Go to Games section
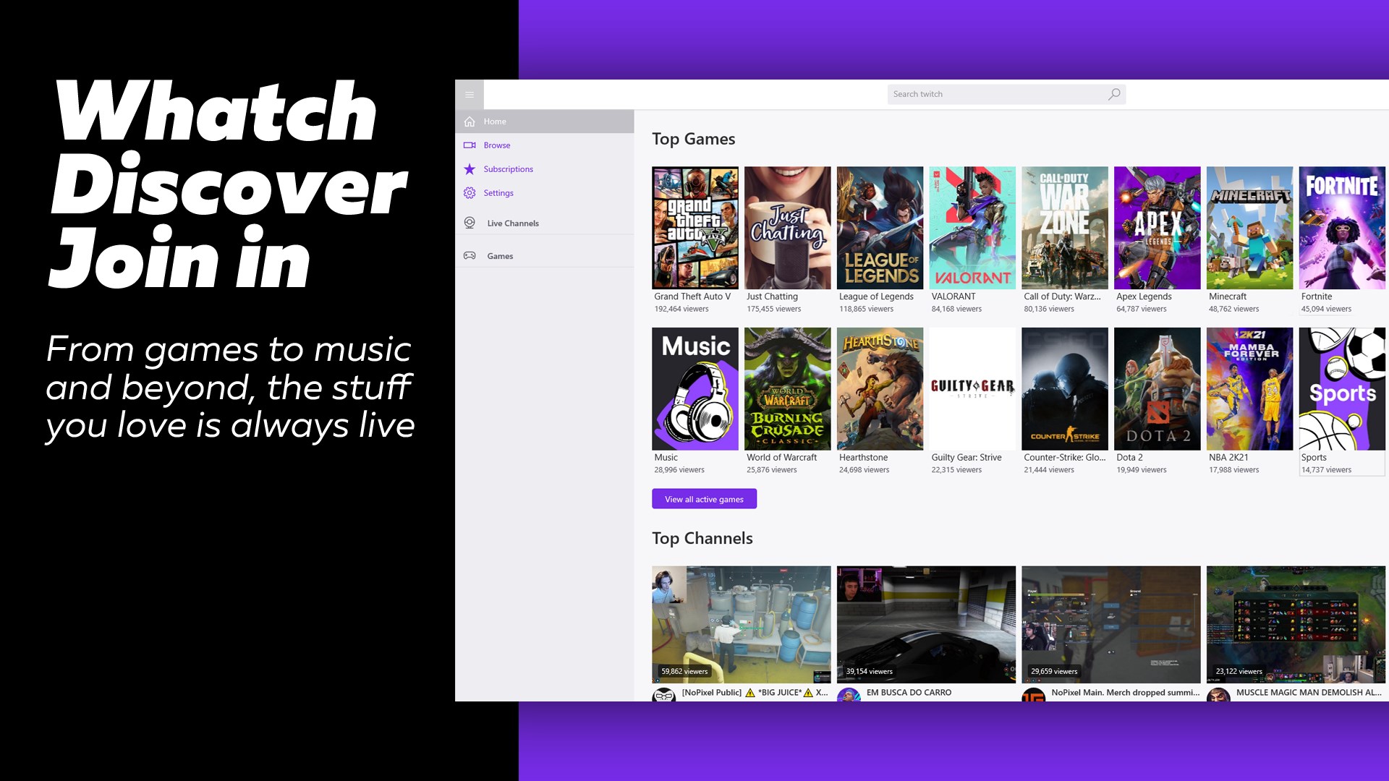1389x781 pixels. pyautogui.click(x=544, y=255)
